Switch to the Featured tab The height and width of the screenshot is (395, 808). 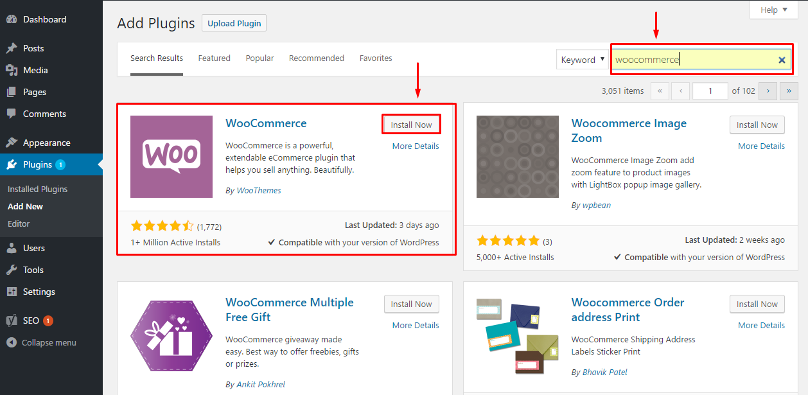214,58
